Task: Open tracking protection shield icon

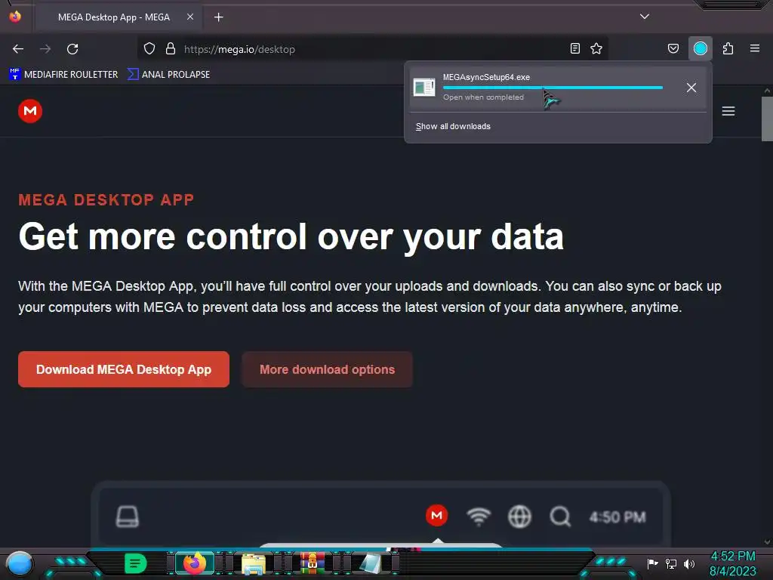Action: (149, 49)
